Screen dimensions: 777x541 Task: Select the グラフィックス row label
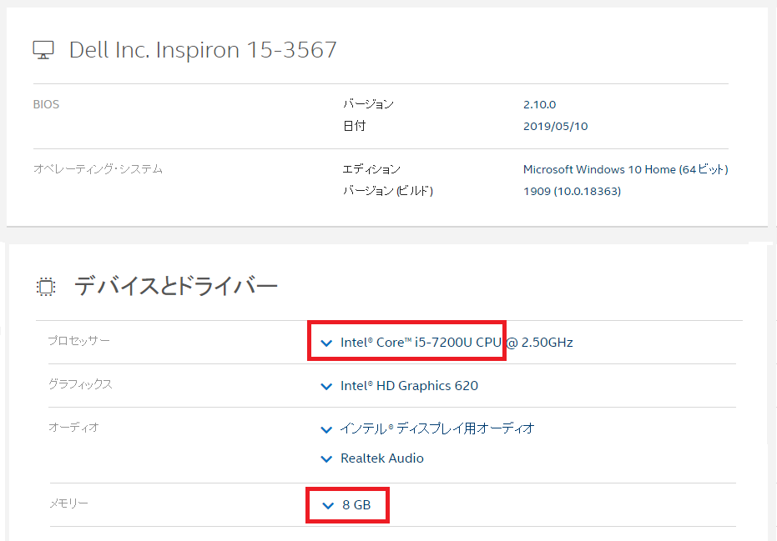pos(80,384)
